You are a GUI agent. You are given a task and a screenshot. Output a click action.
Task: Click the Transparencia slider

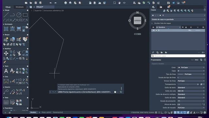click(x=187, y=84)
